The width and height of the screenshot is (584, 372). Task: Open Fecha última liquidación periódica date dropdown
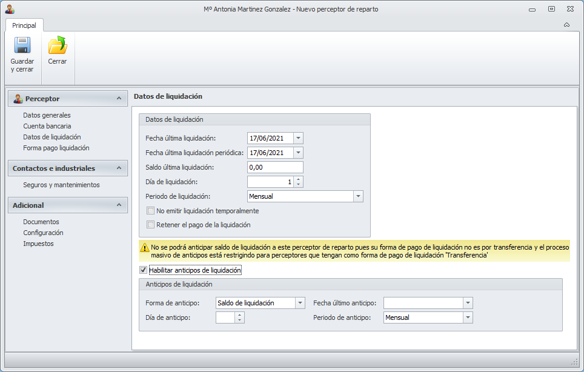(x=298, y=153)
